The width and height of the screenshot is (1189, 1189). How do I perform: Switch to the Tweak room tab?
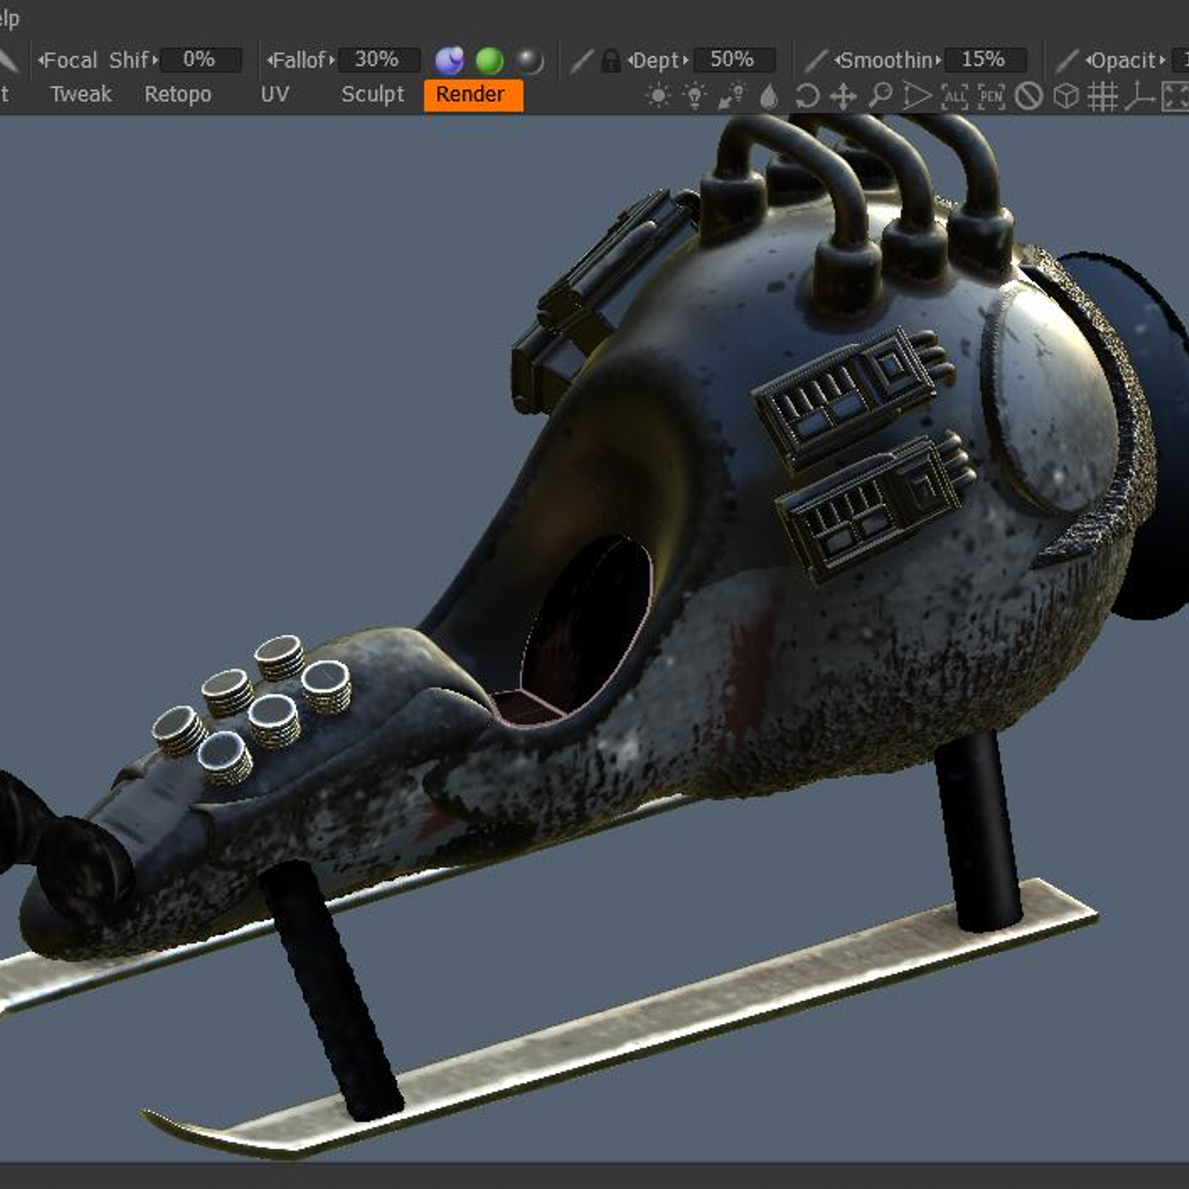point(80,94)
